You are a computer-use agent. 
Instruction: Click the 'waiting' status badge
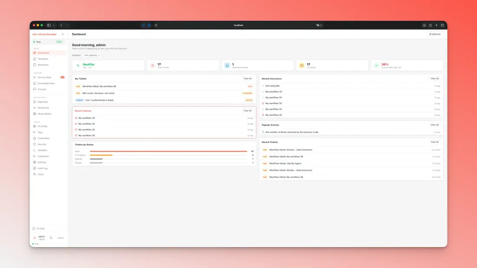coord(249,100)
